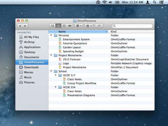Open Notification Center list icon

click(161, 2)
